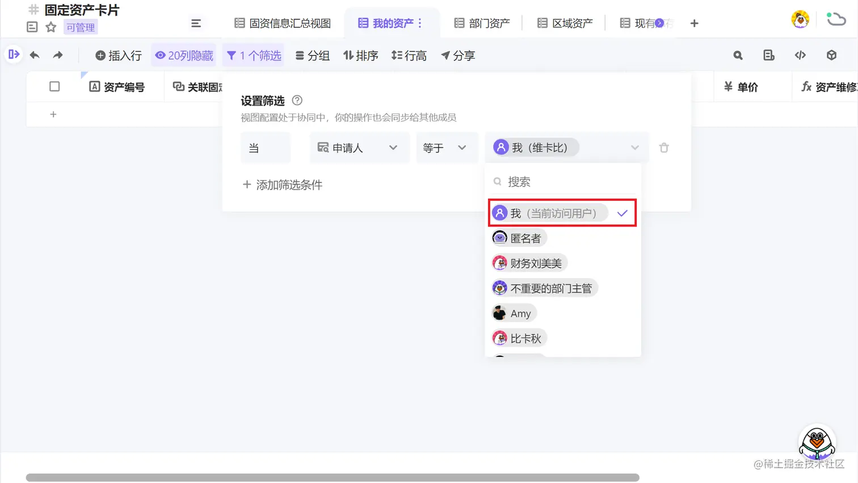This screenshot has height=483, width=858.
Task: Open the 分享 sharing option
Action: point(457,55)
